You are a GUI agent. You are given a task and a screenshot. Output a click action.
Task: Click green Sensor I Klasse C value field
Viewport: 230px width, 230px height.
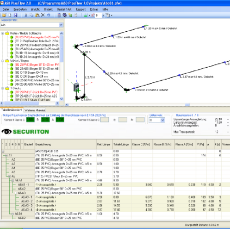click(30, 120)
